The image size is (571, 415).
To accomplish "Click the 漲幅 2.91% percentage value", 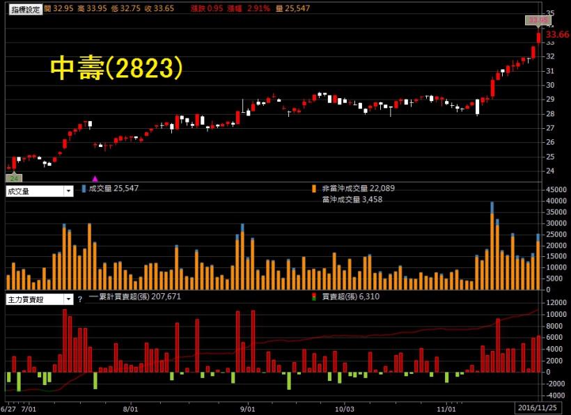I will point(249,8).
